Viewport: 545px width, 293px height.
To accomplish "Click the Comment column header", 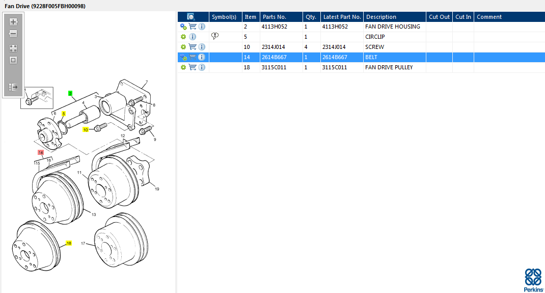I will point(509,17).
